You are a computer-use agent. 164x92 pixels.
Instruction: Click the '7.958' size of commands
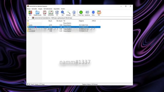click(x=50, y=31)
